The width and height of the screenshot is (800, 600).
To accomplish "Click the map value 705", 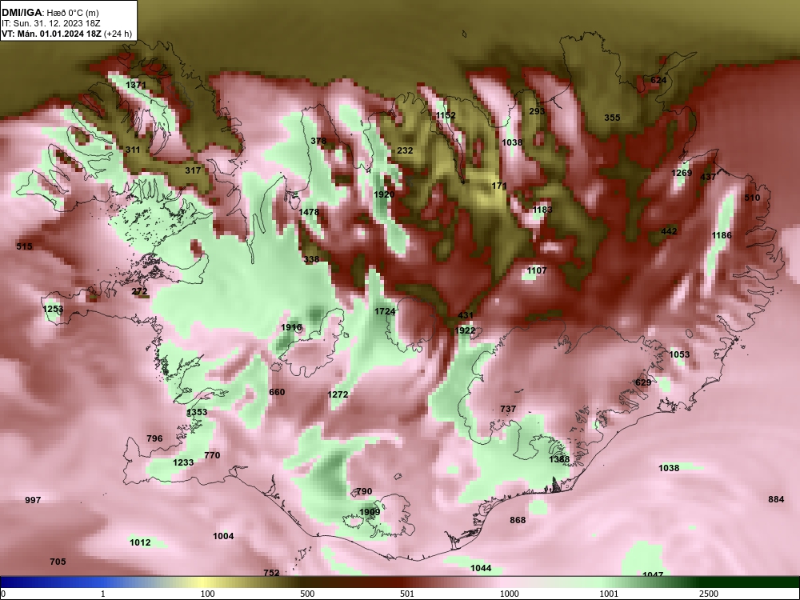I will 58,562.
